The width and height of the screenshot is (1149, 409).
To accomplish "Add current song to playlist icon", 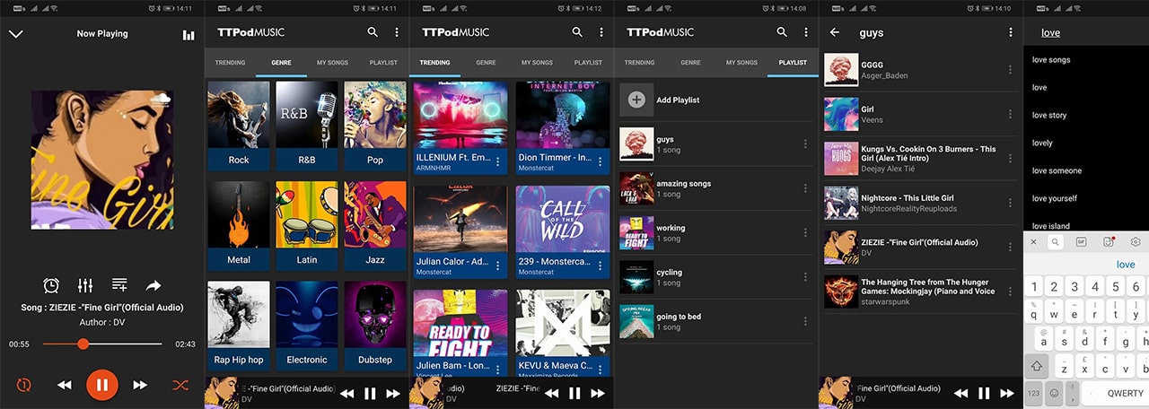I will click(x=119, y=285).
